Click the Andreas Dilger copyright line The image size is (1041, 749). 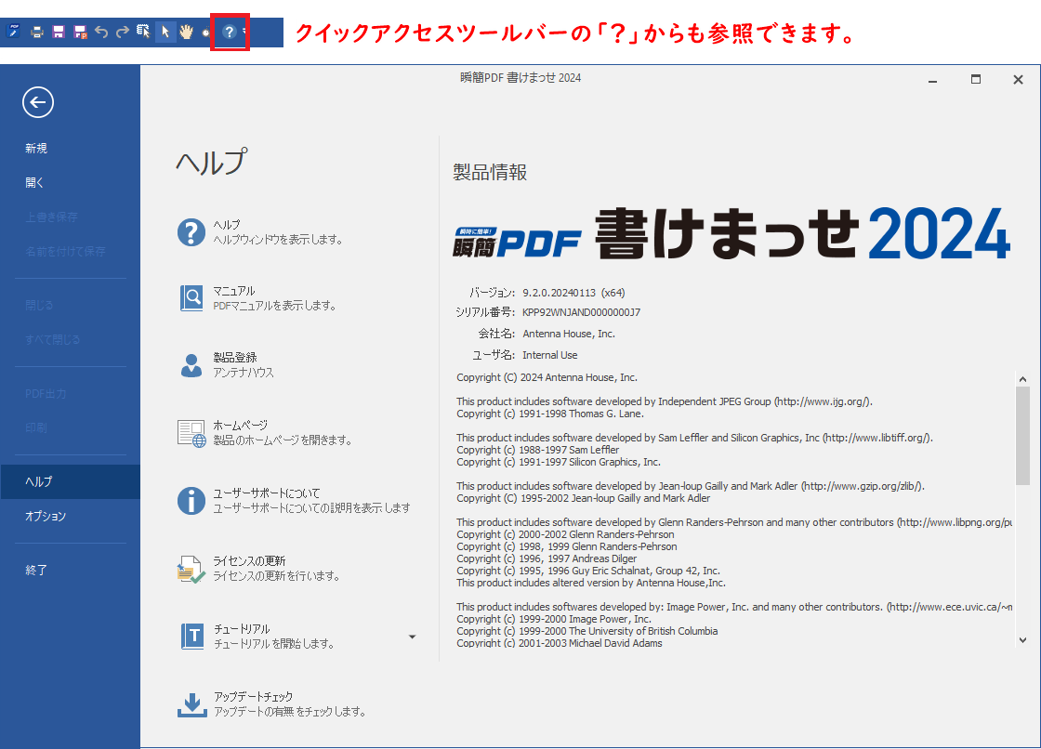click(x=547, y=558)
